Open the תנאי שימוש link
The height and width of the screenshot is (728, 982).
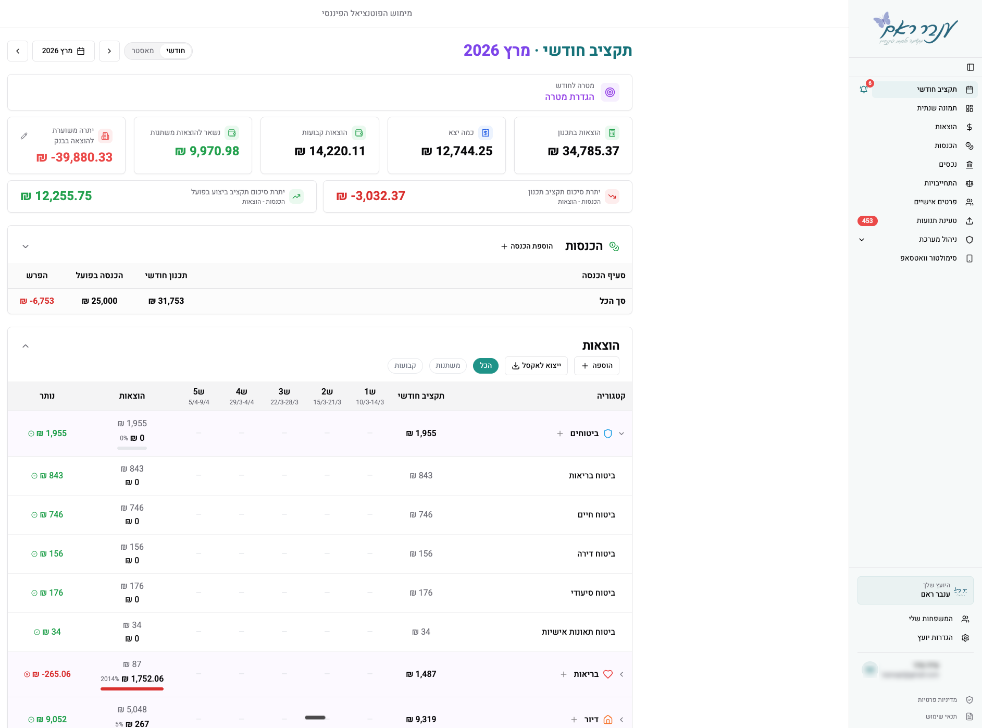pyautogui.click(x=941, y=717)
